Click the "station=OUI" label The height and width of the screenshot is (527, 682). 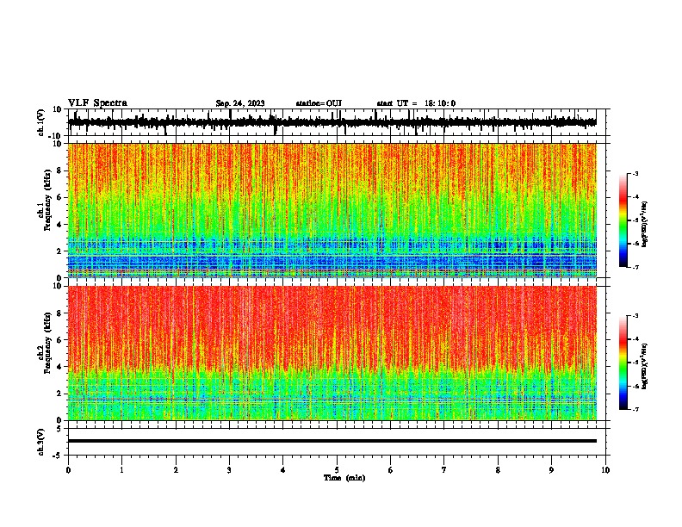[x=319, y=103]
